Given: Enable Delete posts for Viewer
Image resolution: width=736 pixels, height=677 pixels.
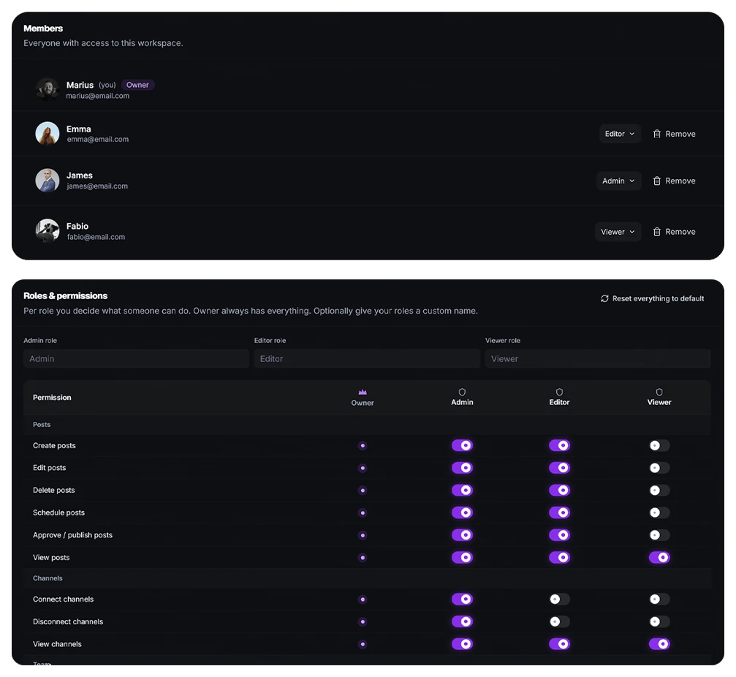Looking at the screenshot, I should coord(659,490).
